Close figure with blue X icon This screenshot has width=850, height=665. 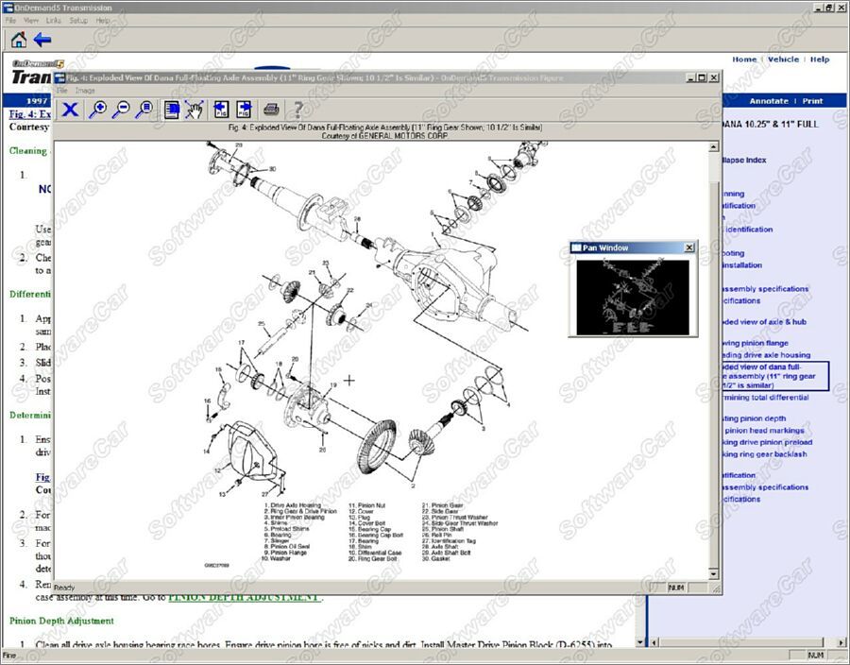click(70, 110)
